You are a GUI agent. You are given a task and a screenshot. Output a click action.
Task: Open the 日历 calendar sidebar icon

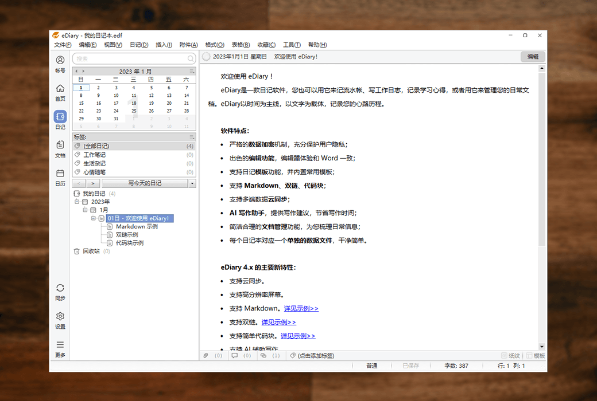[60, 174]
